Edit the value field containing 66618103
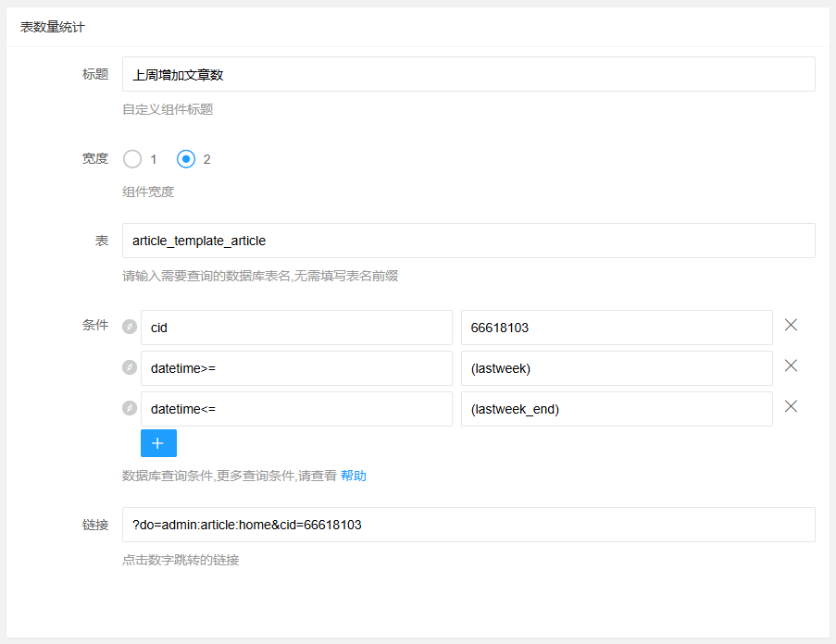This screenshot has width=836, height=644. pyautogui.click(x=617, y=328)
